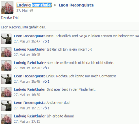139x124 pixels.
Task: Open Ludwig Reinthaler name in post header
Action: click(34, 5)
